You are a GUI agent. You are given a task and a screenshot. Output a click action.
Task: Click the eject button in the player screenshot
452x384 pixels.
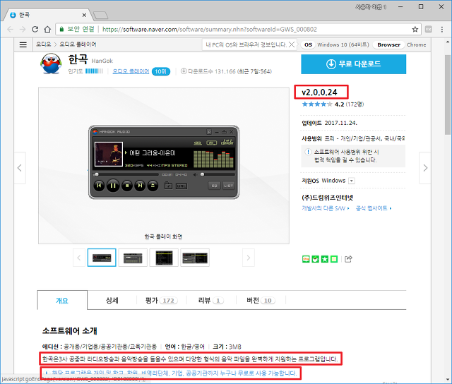(153, 186)
